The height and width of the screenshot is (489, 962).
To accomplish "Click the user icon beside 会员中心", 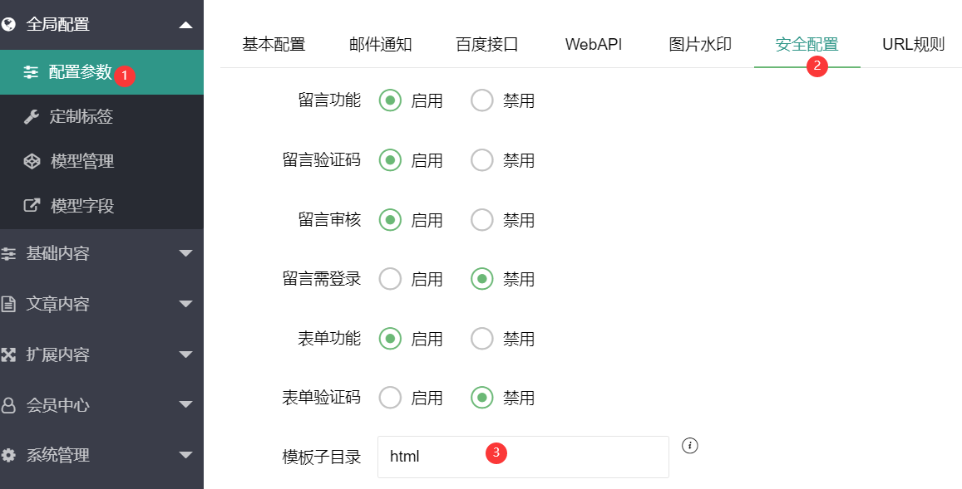I will click(8, 405).
